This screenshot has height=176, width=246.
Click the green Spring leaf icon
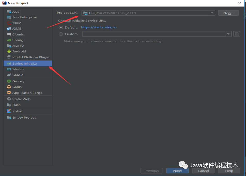pyautogui.click(x=9, y=40)
